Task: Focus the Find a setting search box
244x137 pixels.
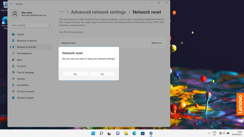Action: coord(31,25)
